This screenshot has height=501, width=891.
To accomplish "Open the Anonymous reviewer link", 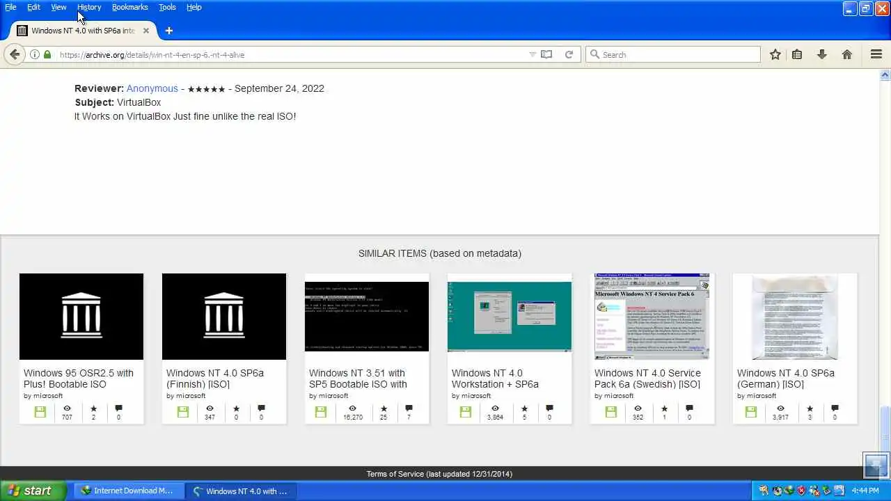I will pos(152,88).
